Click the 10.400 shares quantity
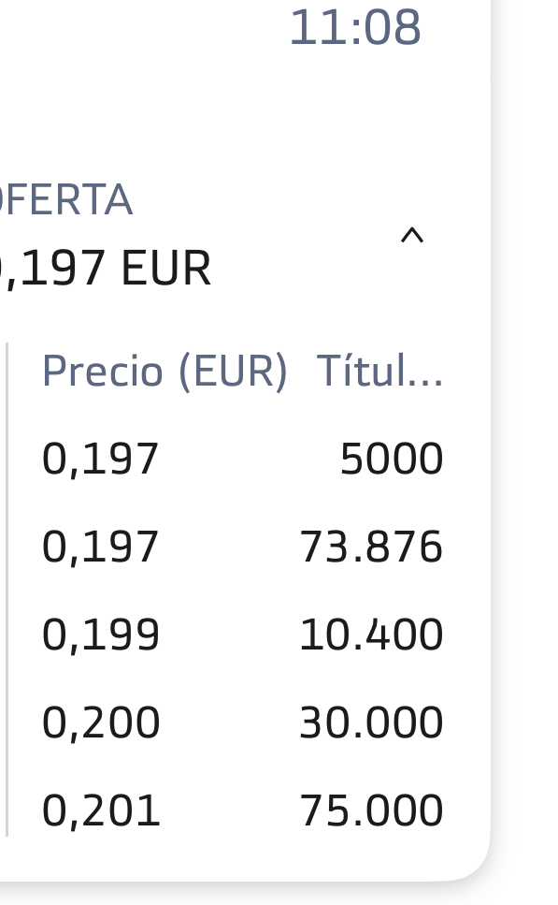Image resolution: width=558 pixels, height=905 pixels. coord(371,635)
